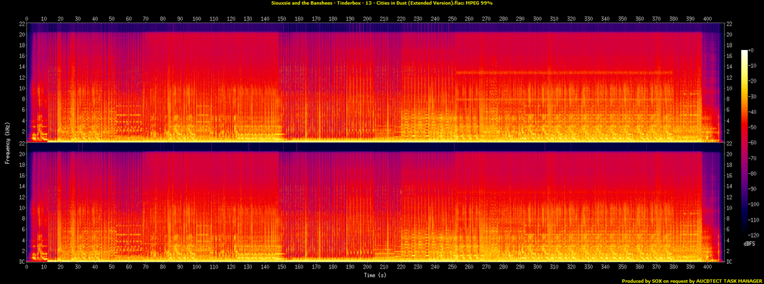Click "250" on the top time axis

(x=452, y=18)
